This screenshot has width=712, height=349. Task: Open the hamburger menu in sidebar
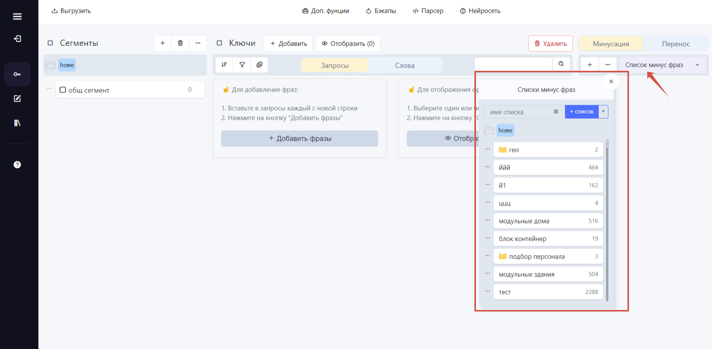17,16
